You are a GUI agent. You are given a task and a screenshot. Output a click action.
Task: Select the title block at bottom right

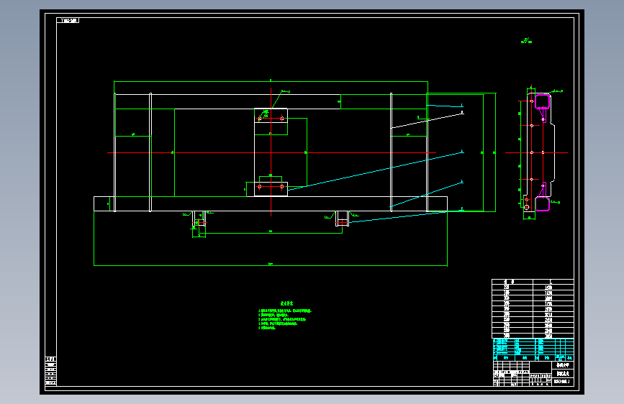533,373
